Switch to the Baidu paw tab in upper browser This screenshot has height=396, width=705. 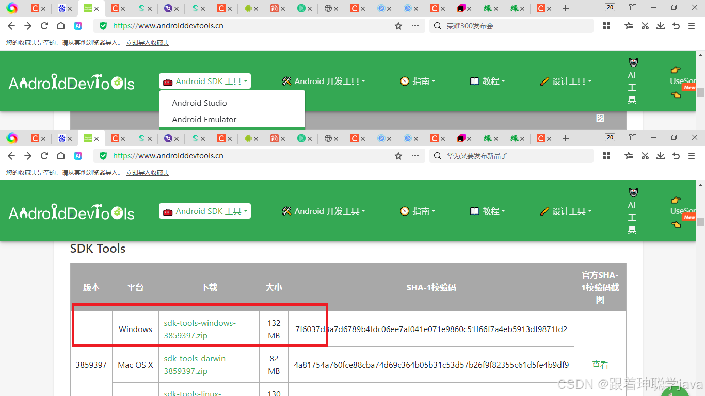62,8
